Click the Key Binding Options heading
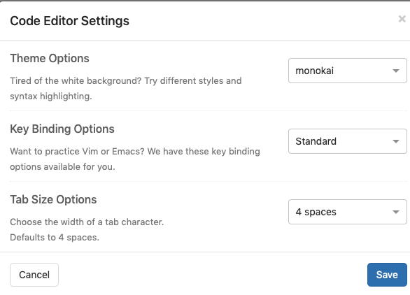Viewport: 410px width, 295px height. (62, 129)
